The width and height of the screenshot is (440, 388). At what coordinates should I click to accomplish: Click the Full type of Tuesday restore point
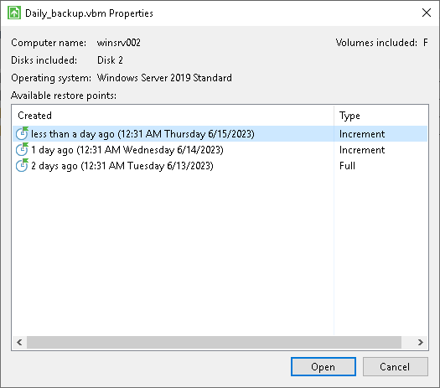(x=347, y=166)
